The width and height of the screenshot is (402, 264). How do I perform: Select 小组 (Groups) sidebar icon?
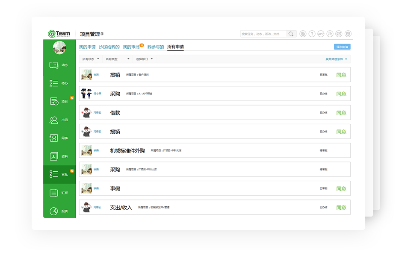(x=54, y=120)
